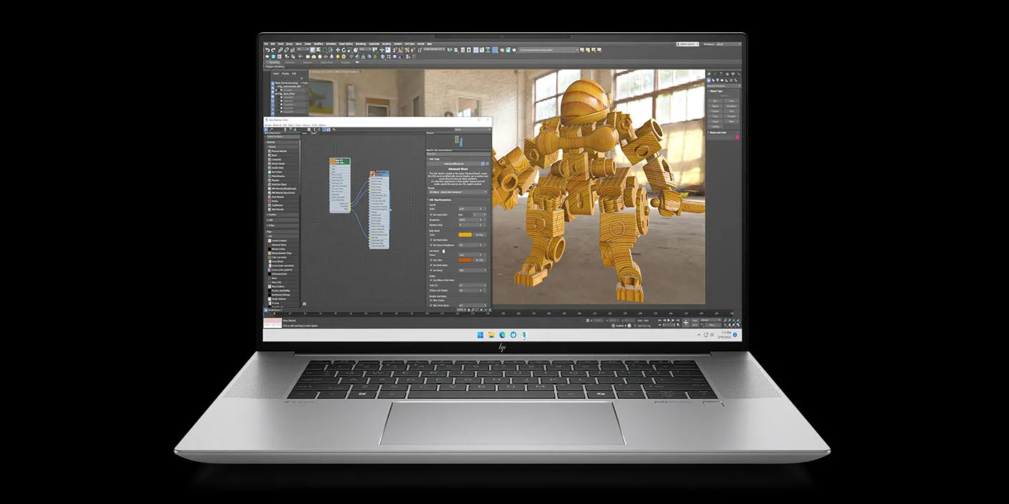This screenshot has width=1009, height=504.
Task: Click the Set Key plus button
Action: (685, 323)
